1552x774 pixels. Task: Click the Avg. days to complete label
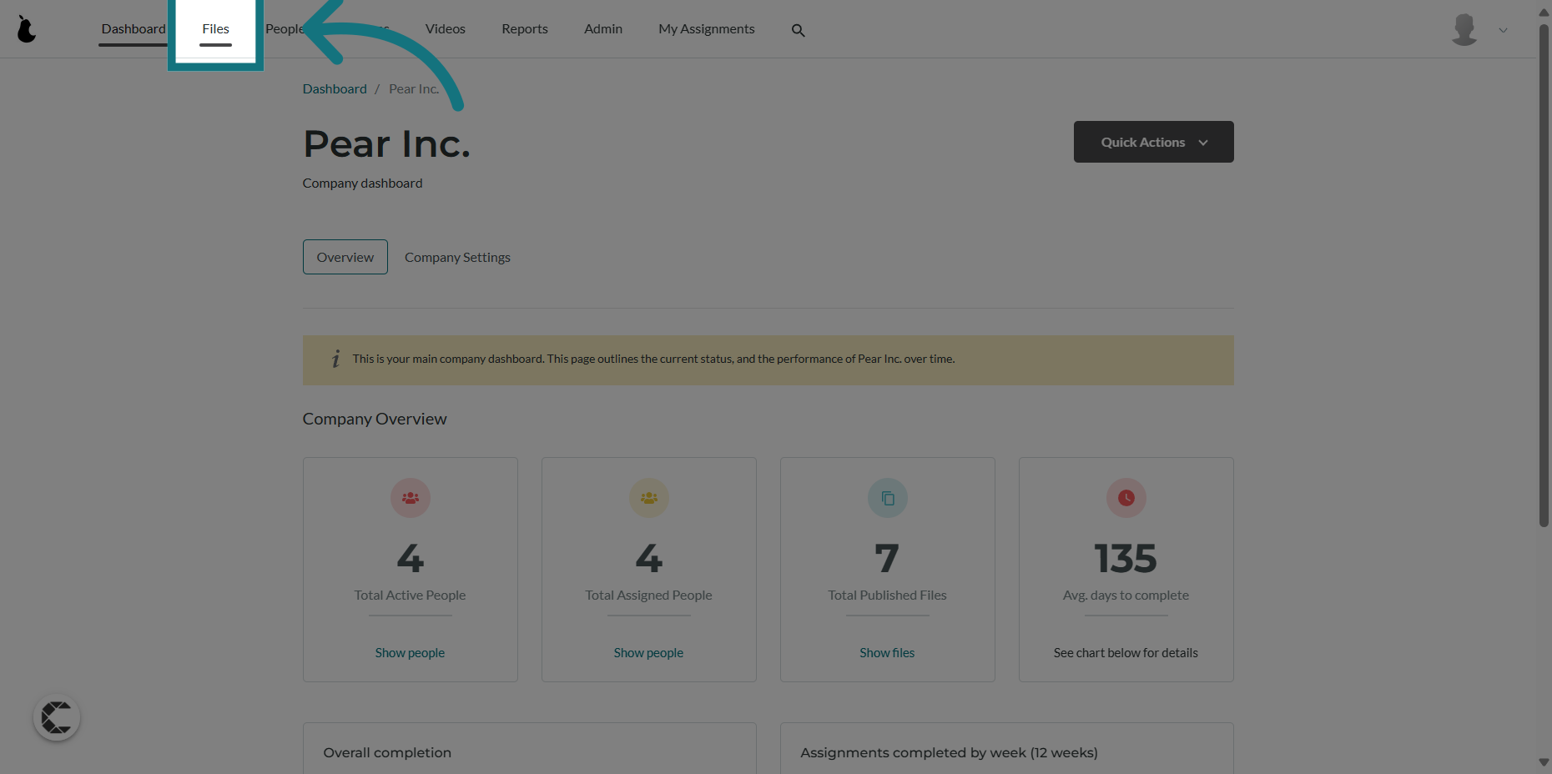click(x=1126, y=595)
